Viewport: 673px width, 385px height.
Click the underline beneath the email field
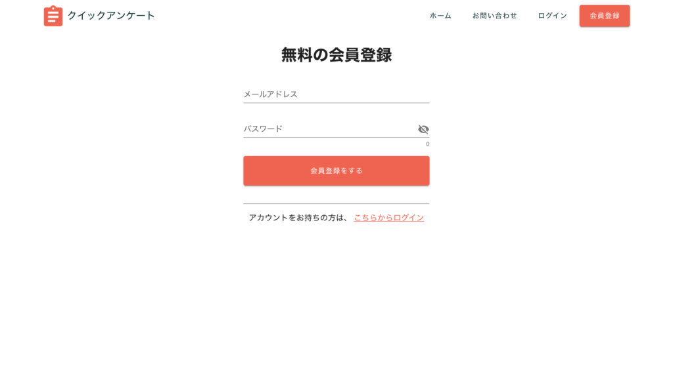tap(336, 103)
